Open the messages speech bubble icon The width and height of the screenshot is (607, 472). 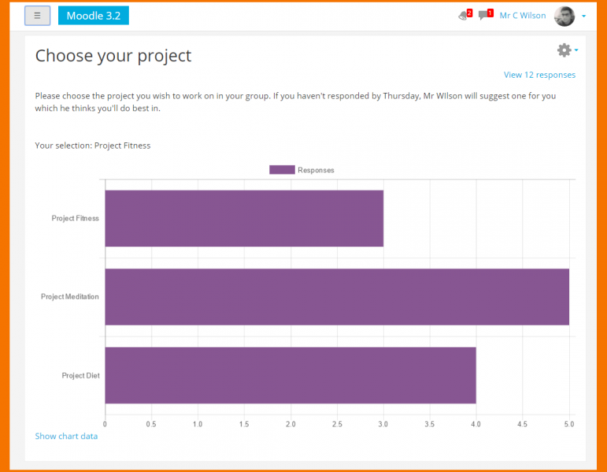click(483, 17)
